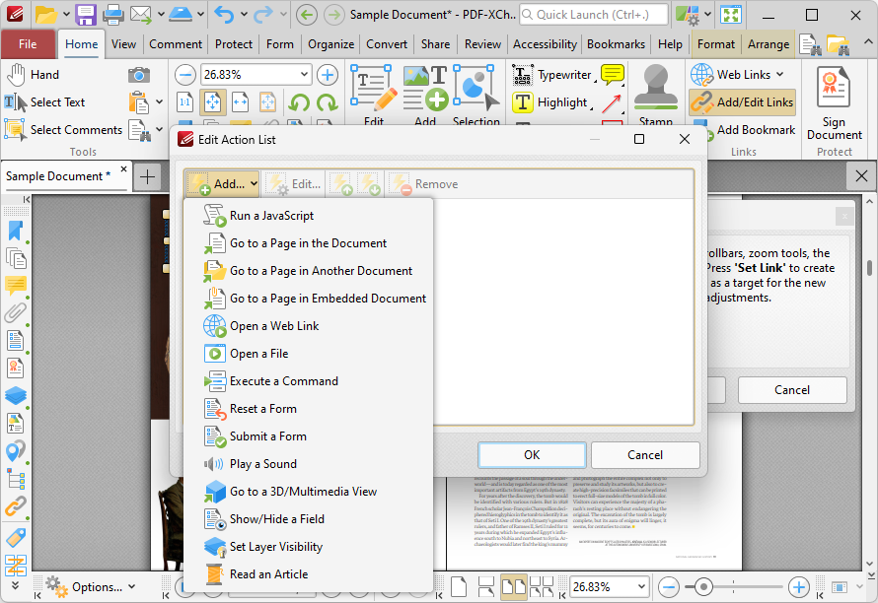Zoom in with the plus icon in ribbon
Screen dimensions: 878x603
point(328,75)
